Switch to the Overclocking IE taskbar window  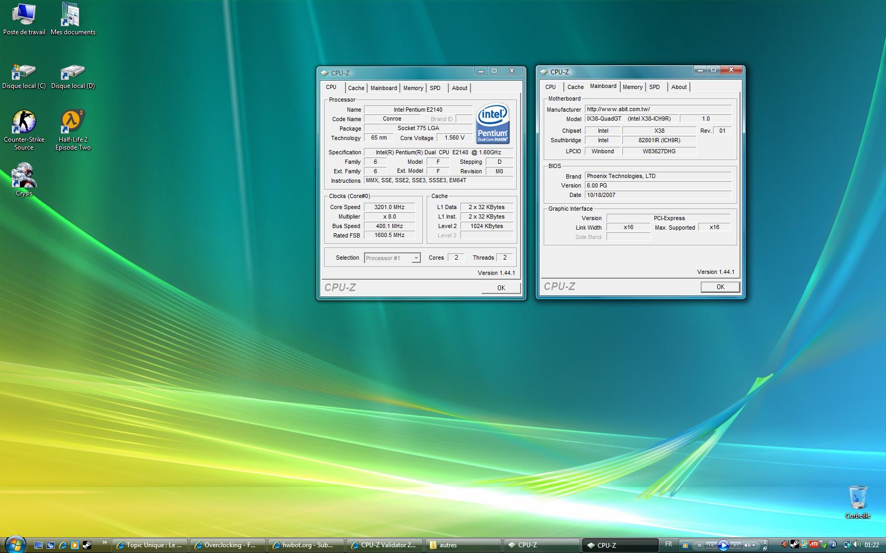tap(228, 545)
